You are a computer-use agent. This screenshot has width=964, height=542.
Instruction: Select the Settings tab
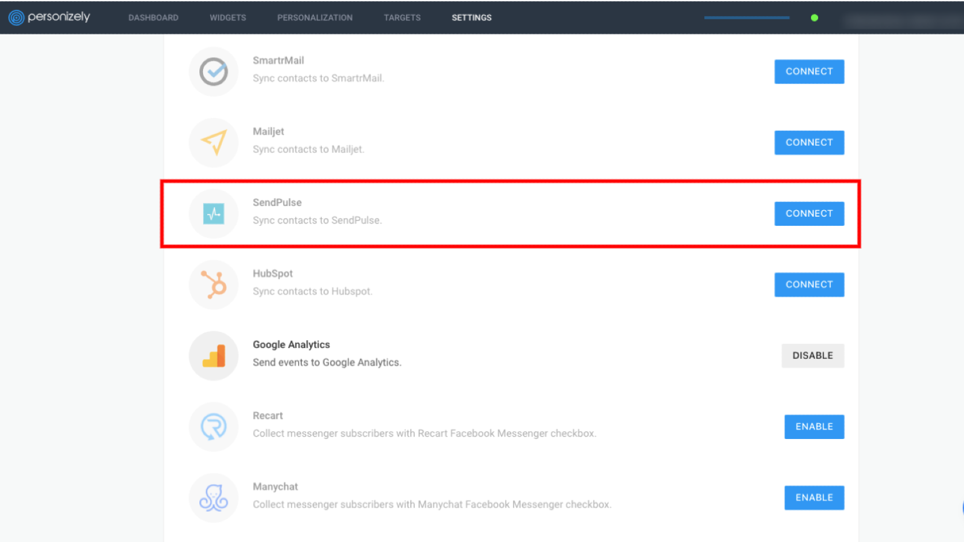pyautogui.click(x=471, y=17)
